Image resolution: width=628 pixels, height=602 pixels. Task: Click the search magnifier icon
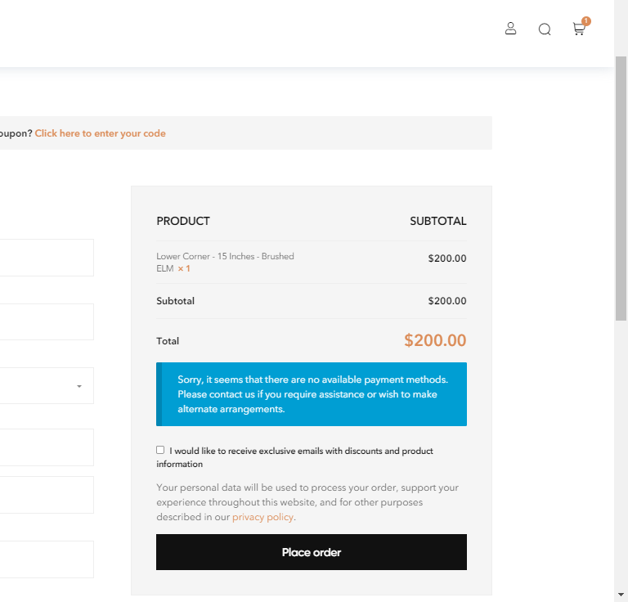tap(545, 29)
